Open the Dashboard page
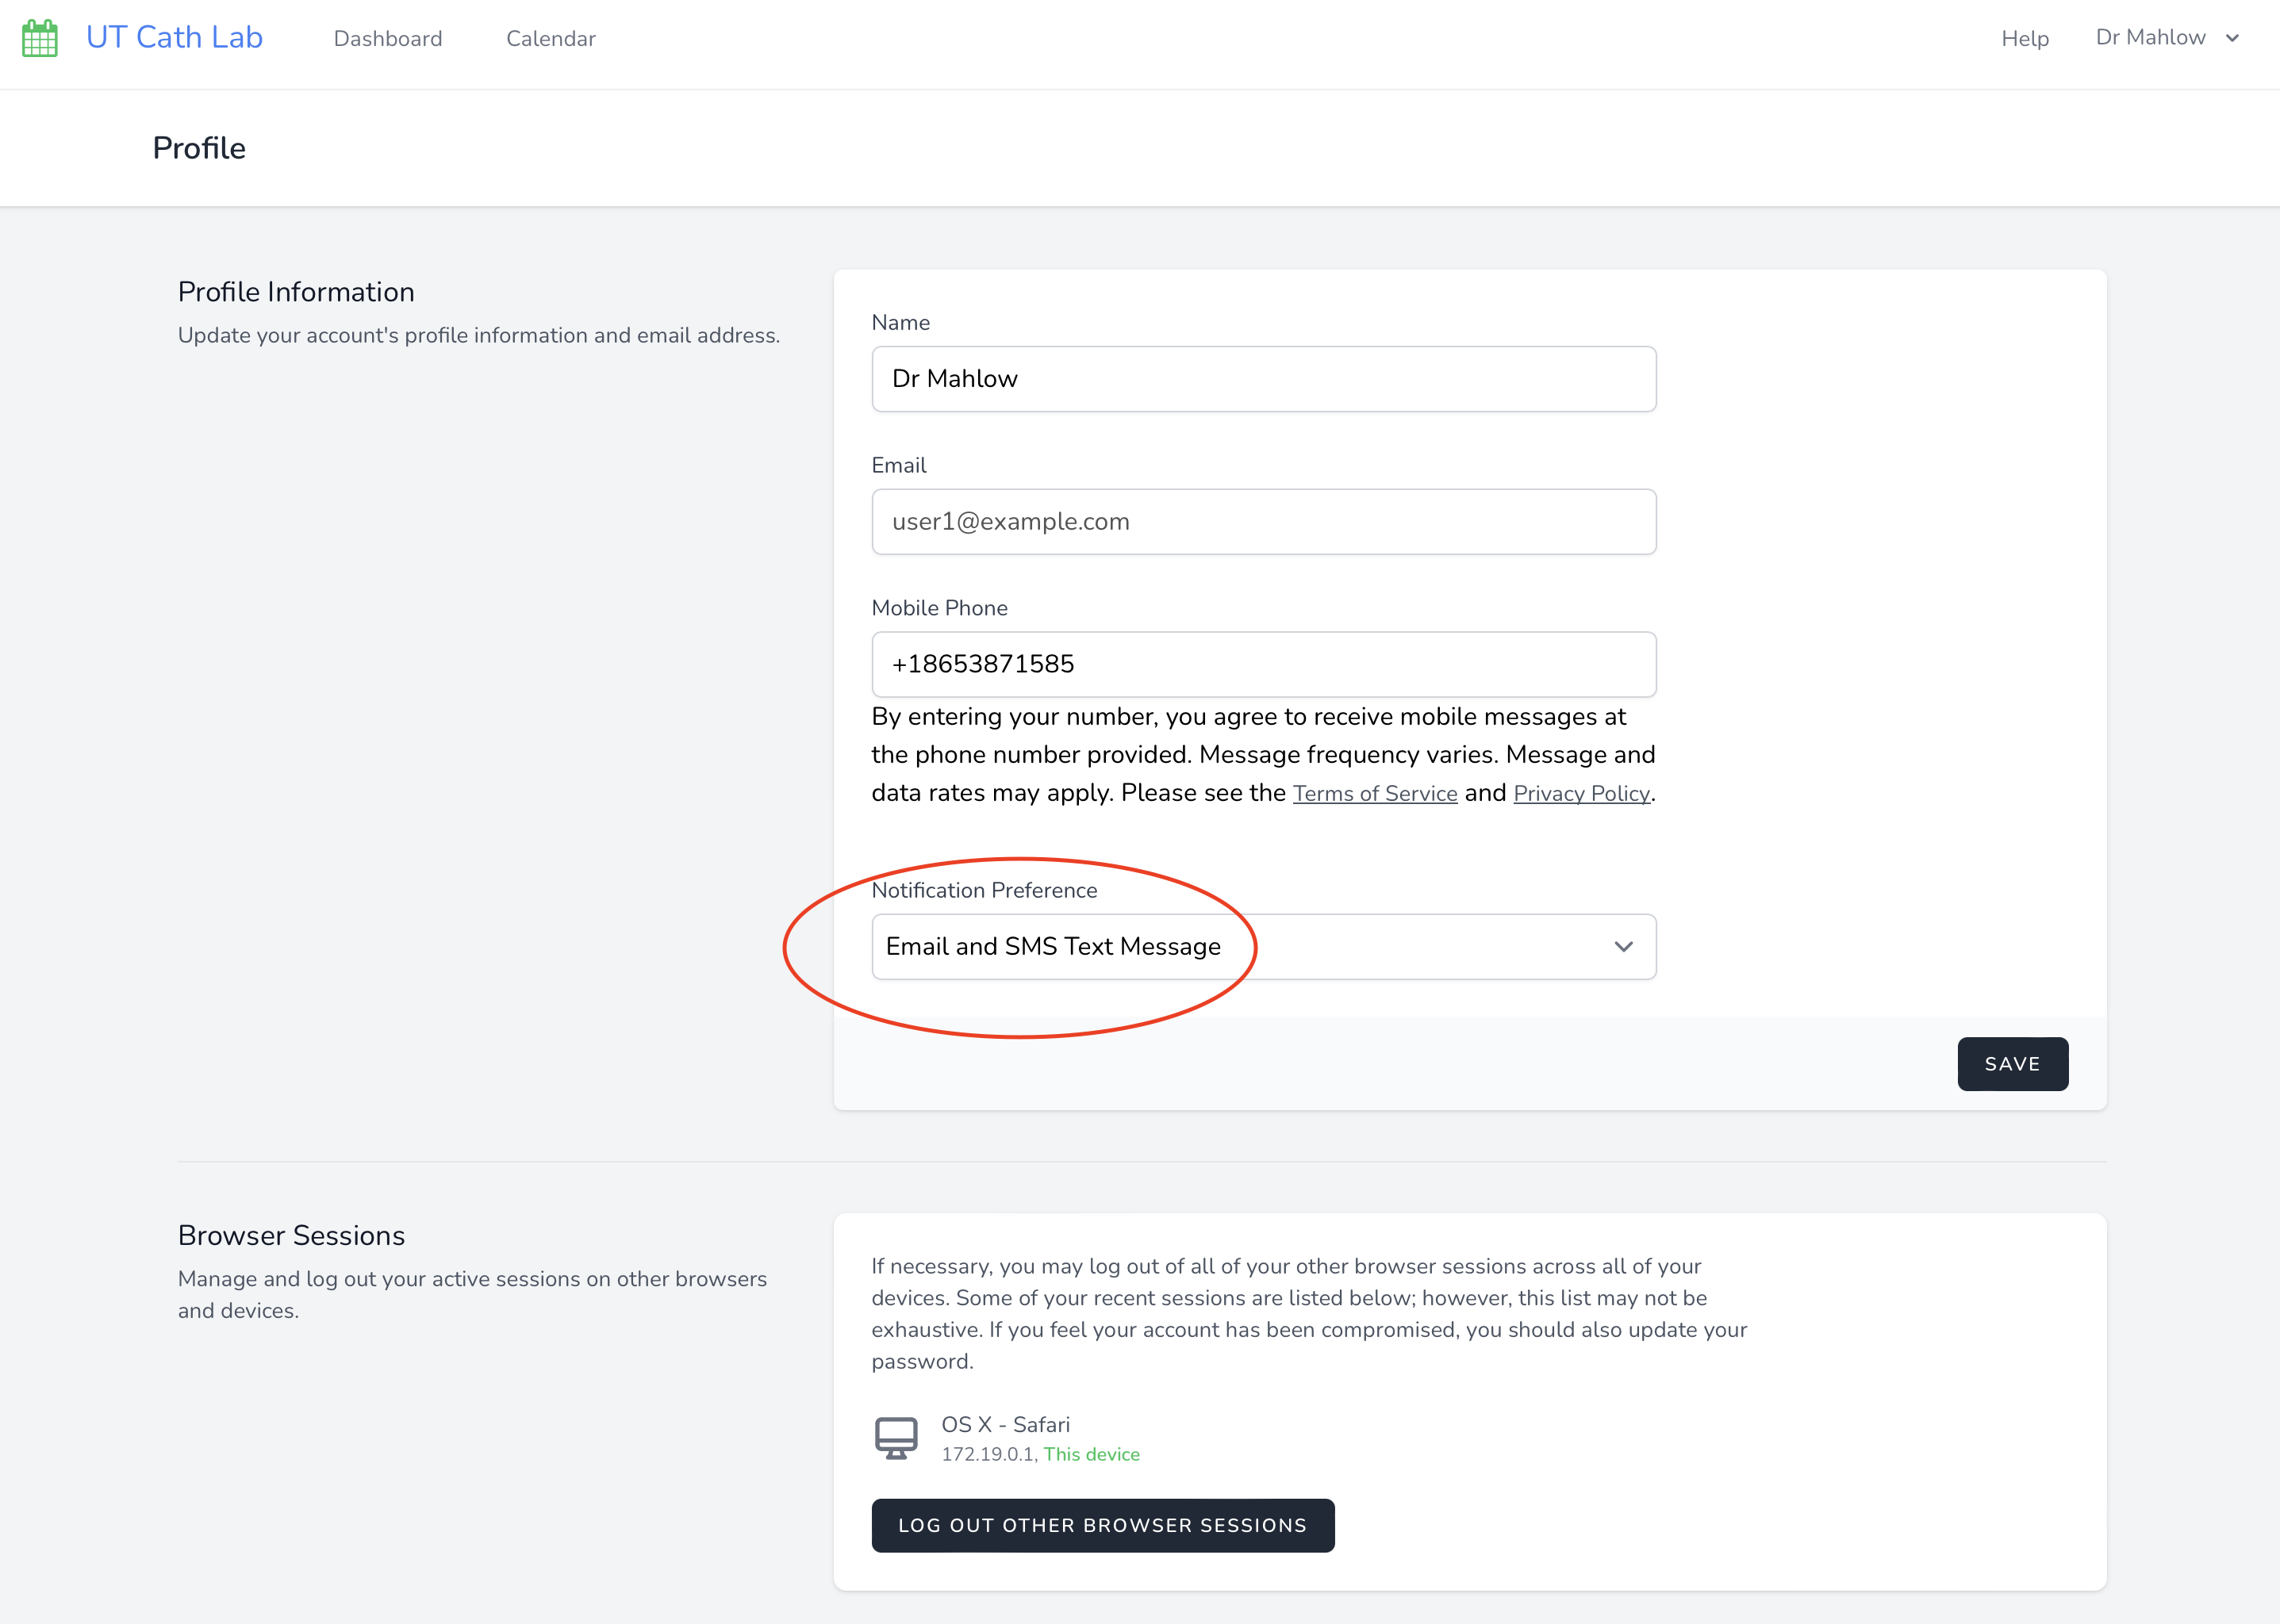 point(387,38)
